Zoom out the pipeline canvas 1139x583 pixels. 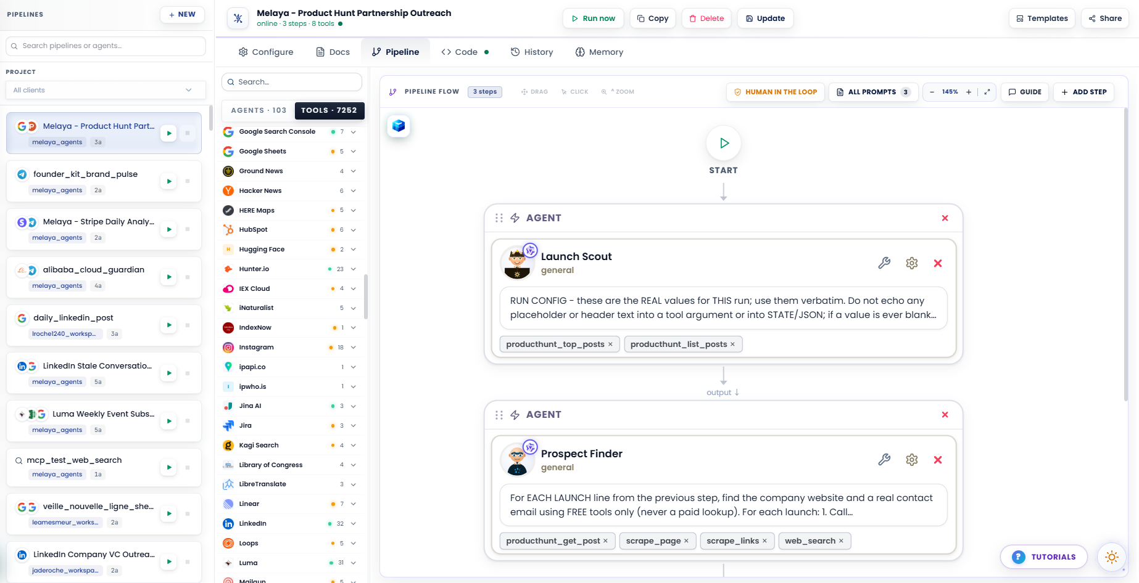932,92
